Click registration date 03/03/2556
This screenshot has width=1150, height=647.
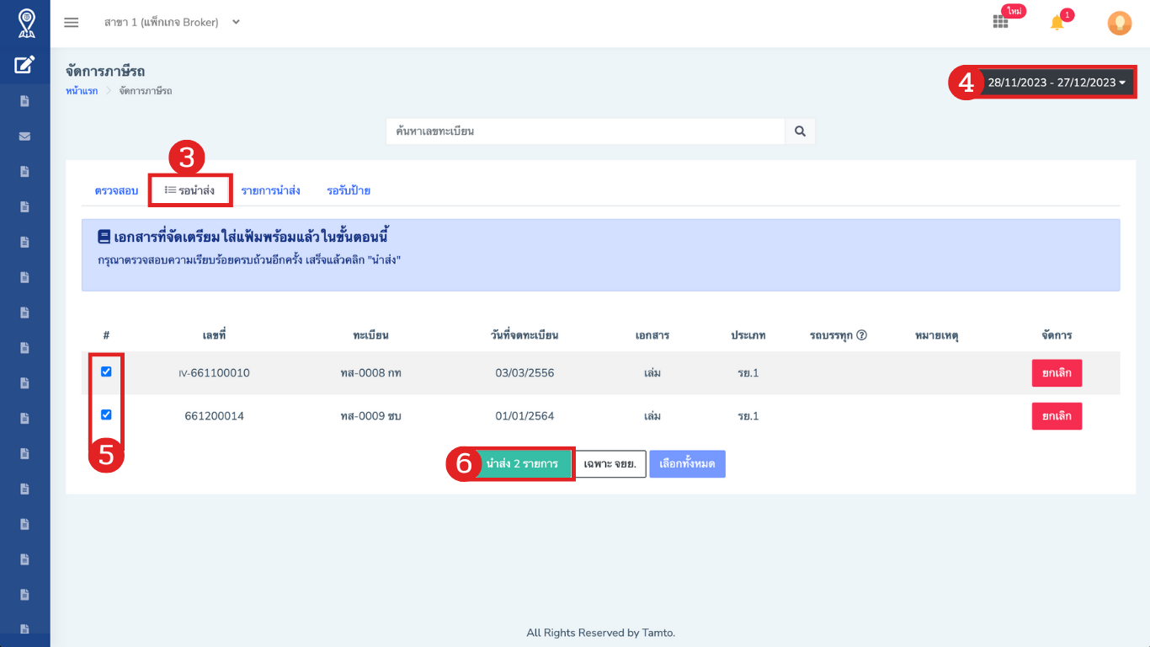[524, 373]
